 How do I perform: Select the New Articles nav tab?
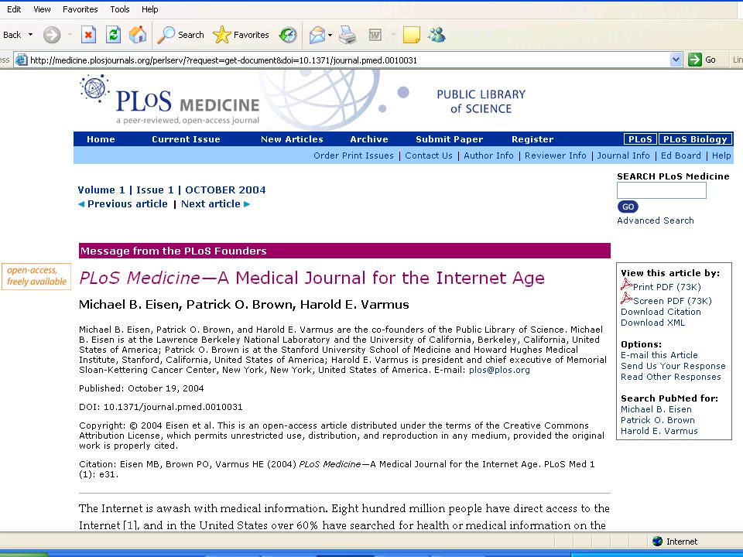pos(292,139)
